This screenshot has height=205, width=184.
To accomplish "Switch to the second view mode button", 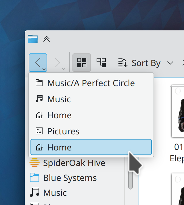I will pyautogui.click(x=101, y=63).
